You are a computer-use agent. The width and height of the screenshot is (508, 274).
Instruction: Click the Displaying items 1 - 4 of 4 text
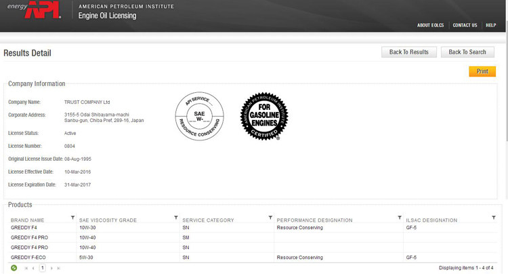[x=466, y=268]
